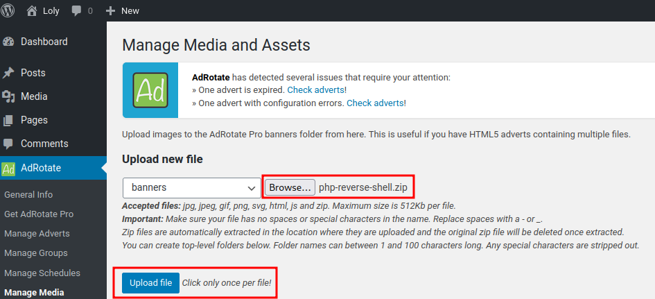Click the comment count 0 in admin bar

[x=90, y=11]
